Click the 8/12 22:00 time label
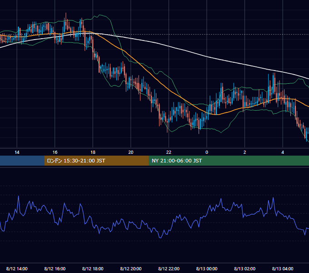309x273 pixels. coord(169,268)
